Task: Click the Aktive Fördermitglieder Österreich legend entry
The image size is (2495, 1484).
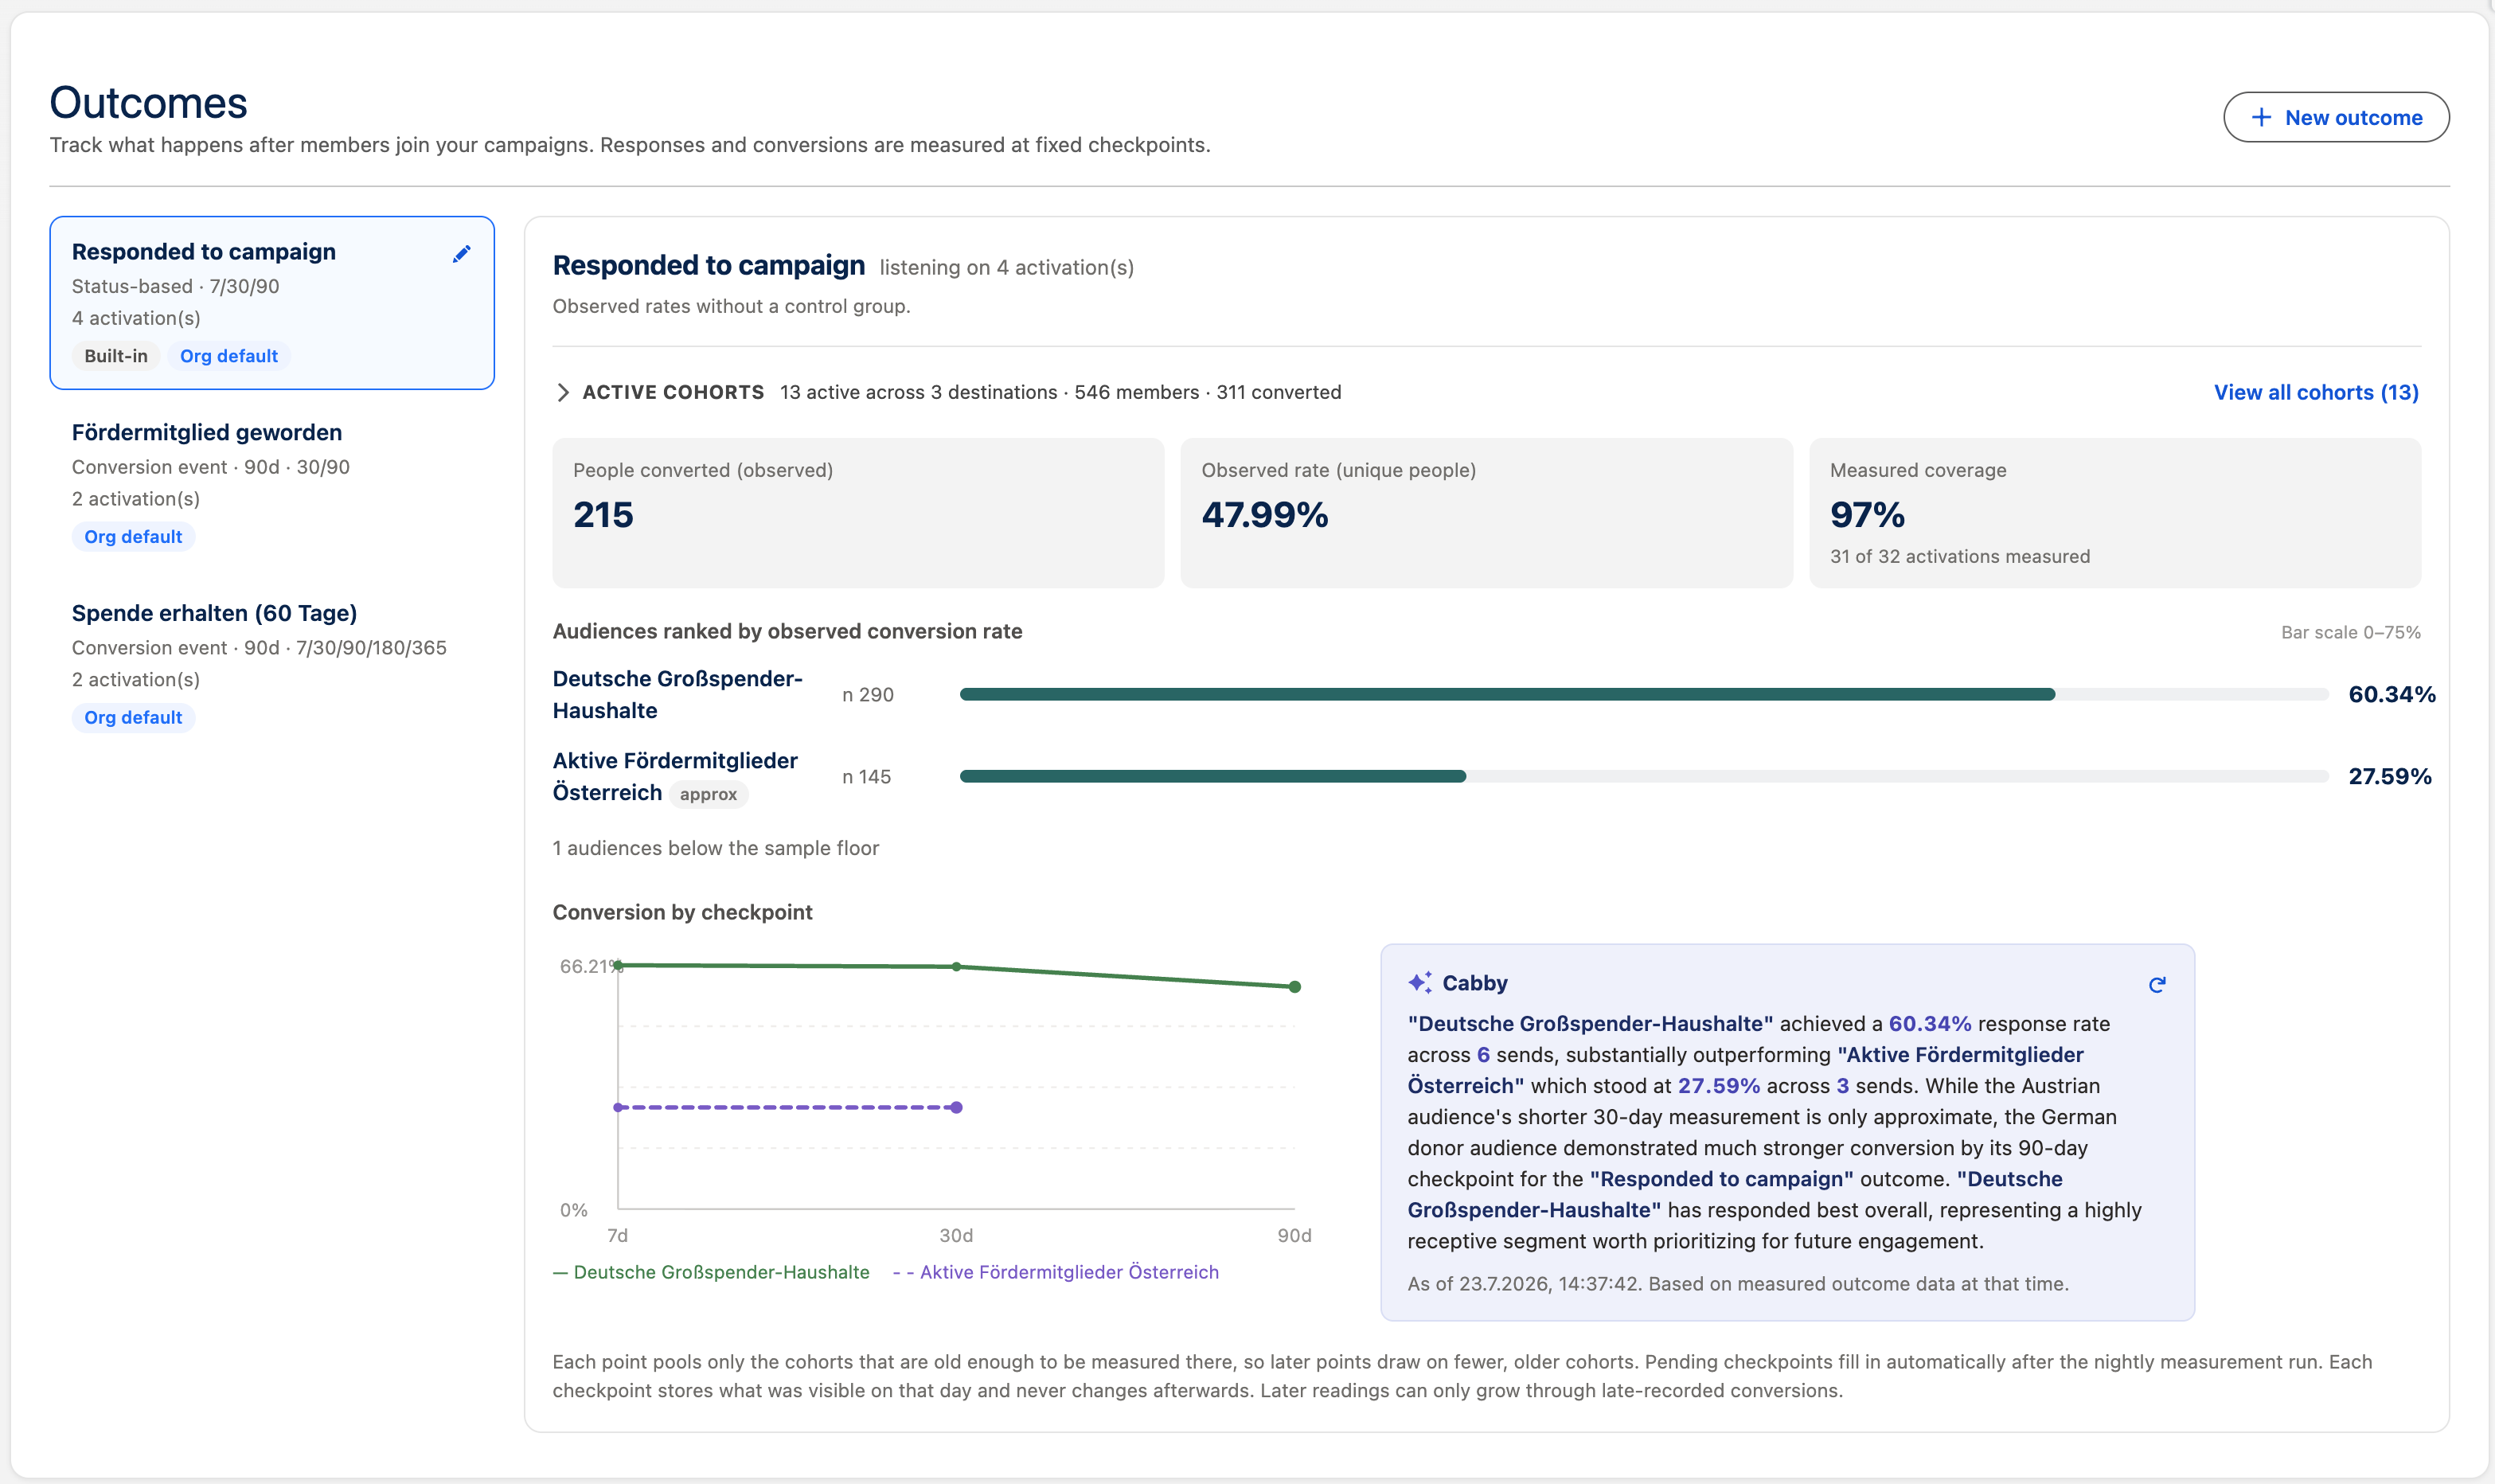Action: coord(1056,1272)
